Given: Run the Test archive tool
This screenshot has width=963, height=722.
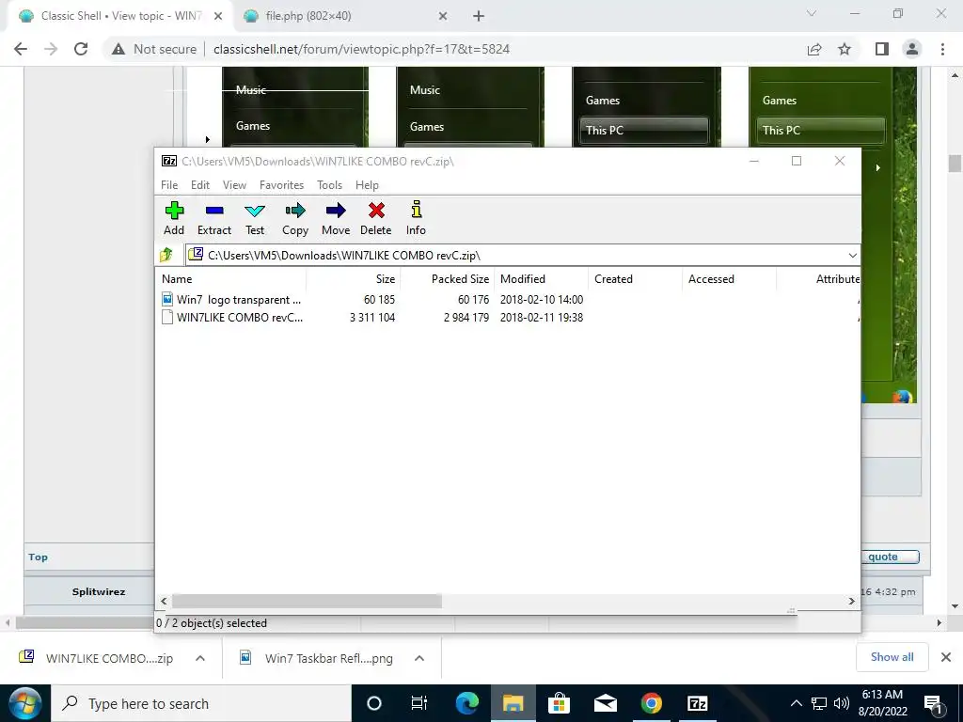Looking at the screenshot, I should click(x=255, y=212).
